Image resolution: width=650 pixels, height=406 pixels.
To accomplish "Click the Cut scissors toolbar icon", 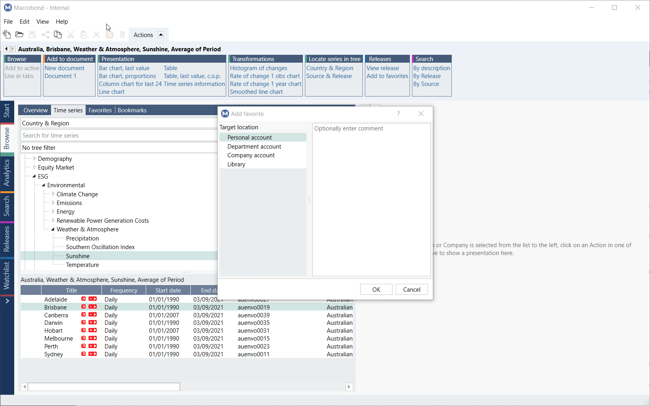I will (x=71, y=35).
